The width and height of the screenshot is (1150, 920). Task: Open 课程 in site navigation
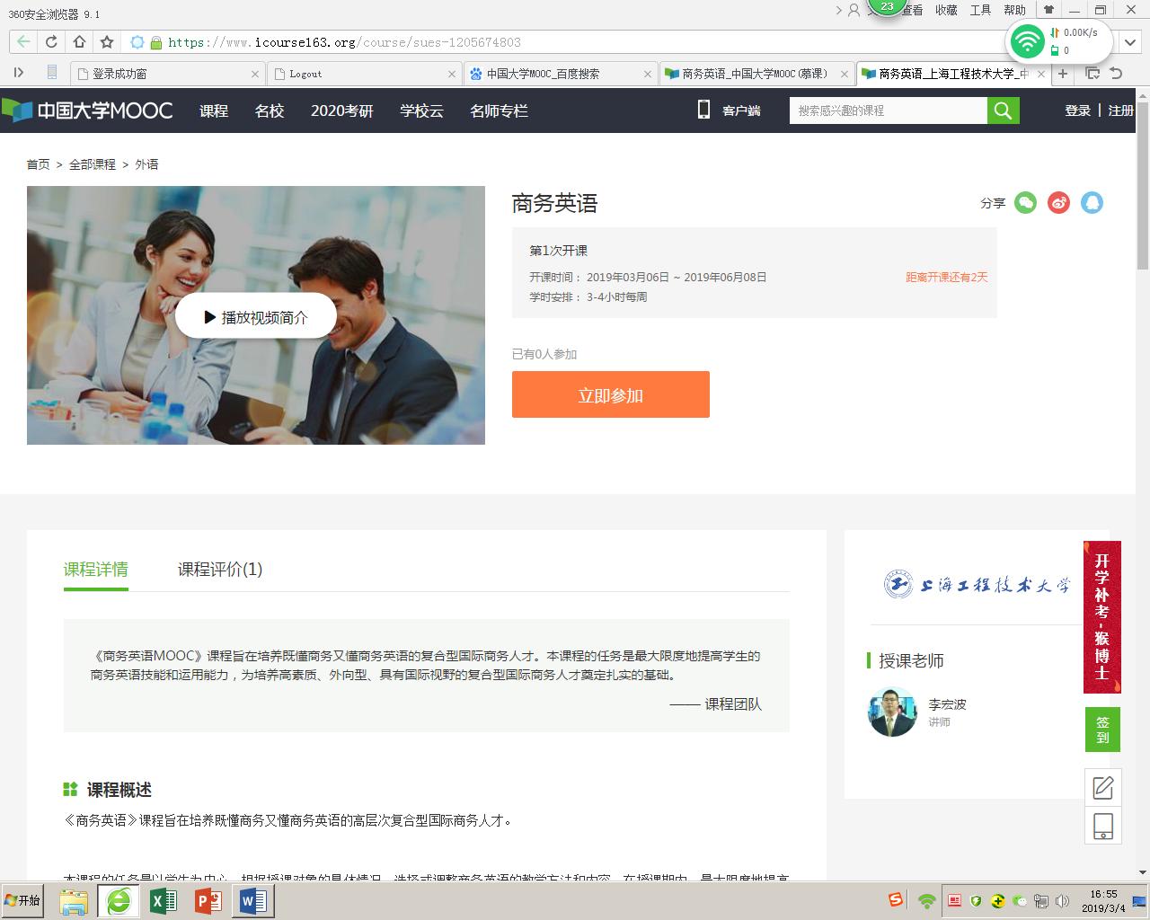pyautogui.click(x=214, y=111)
